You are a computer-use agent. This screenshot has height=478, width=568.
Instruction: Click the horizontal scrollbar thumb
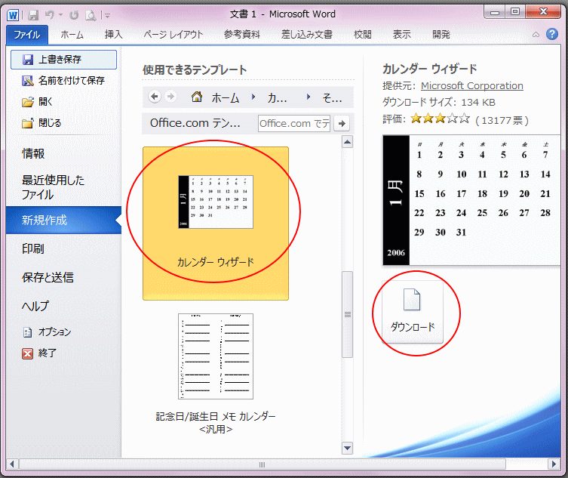click(x=263, y=464)
